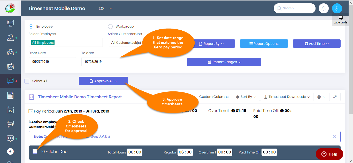Screen dimensions: 353x163
Task: Open the chat bubbles icon in sidebar
Action: (10, 124)
